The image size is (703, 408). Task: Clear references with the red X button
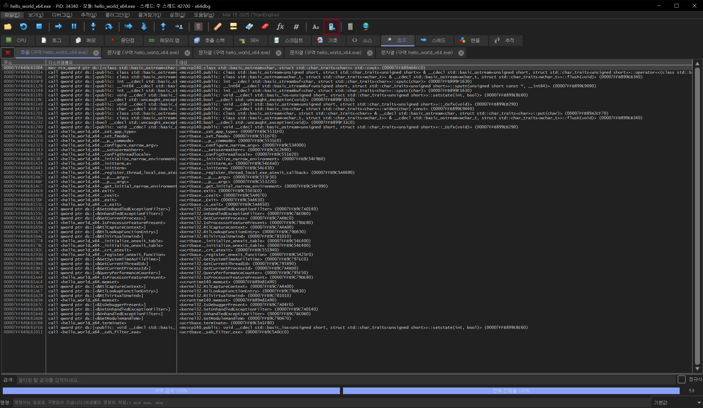pyautogui.click(x=8, y=53)
